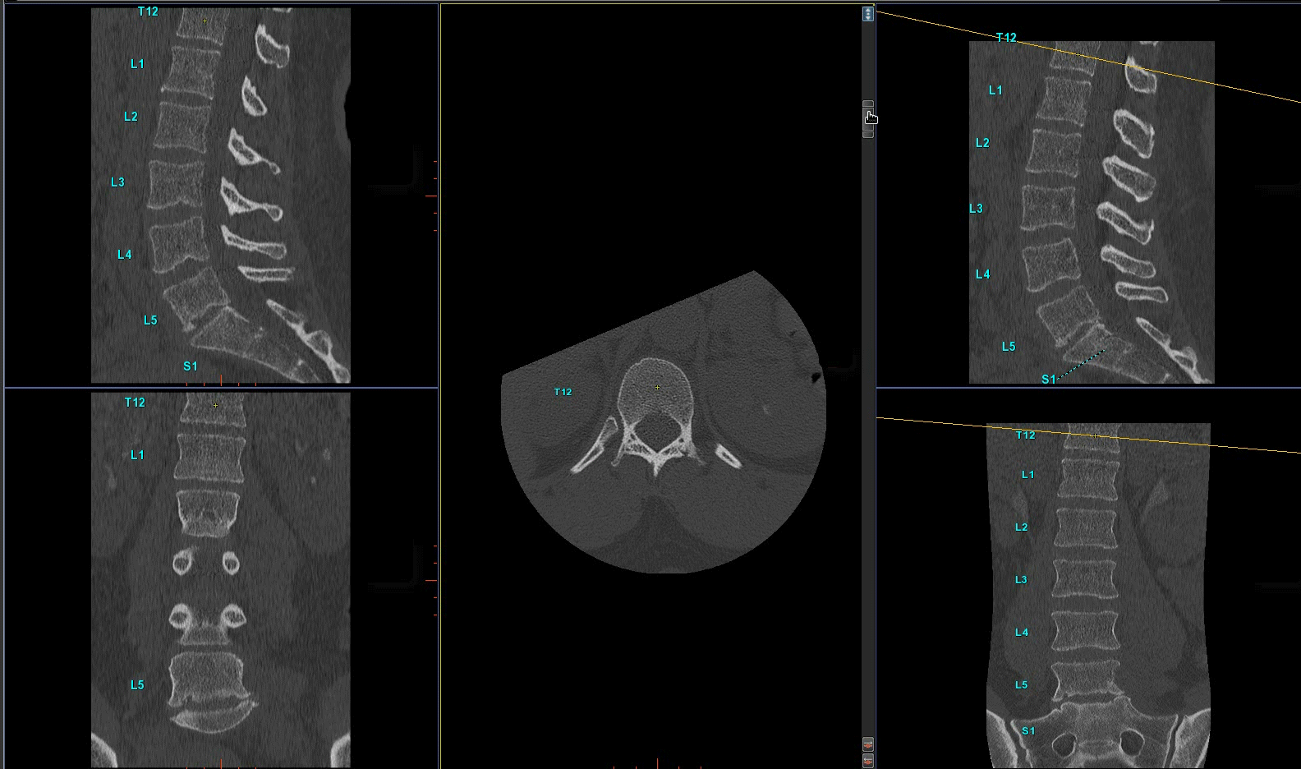Select the S1 label in lower-right coronal view
This screenshot has width=1301, height=769.
click(x=1028, y=731)
